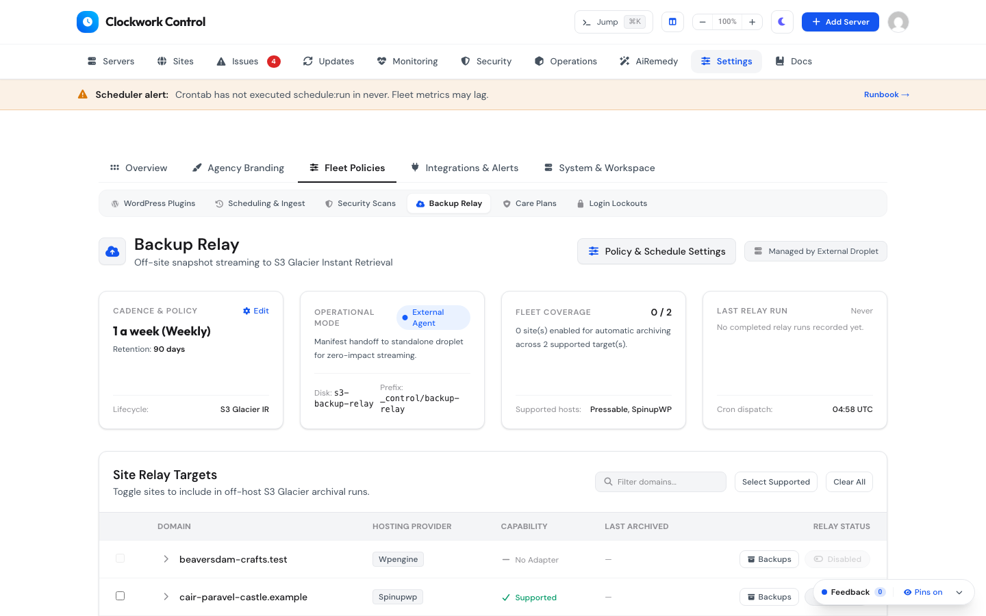Select the Care Plans sub-tab
The image size is (986, 616).
[x=529, y=203]
